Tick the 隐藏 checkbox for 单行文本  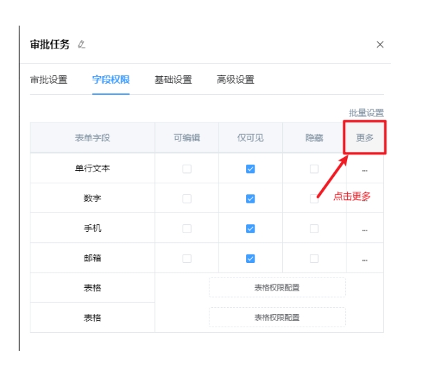[314, 169]
